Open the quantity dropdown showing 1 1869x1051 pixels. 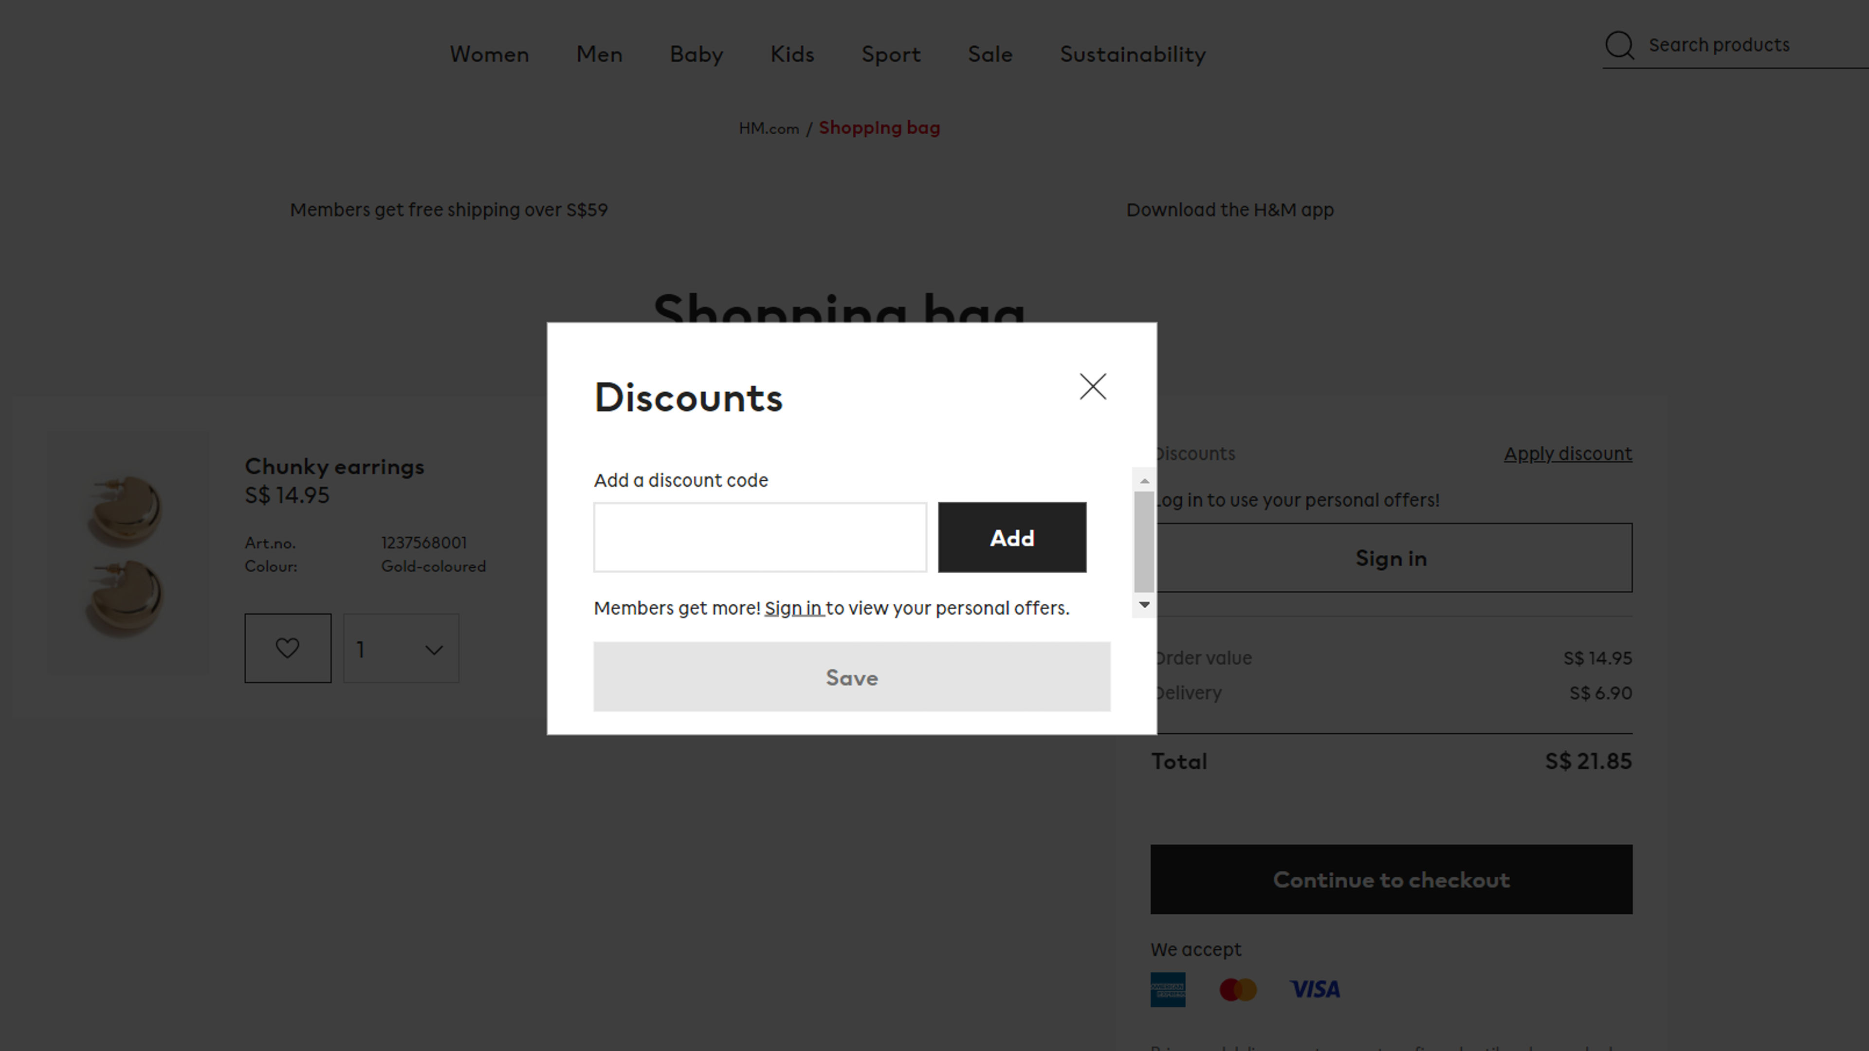tap(401, 649)
